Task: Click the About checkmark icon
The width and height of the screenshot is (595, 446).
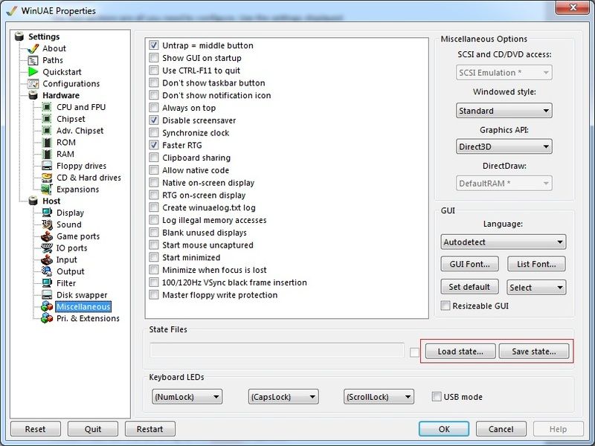Action: tap(33, 48)
